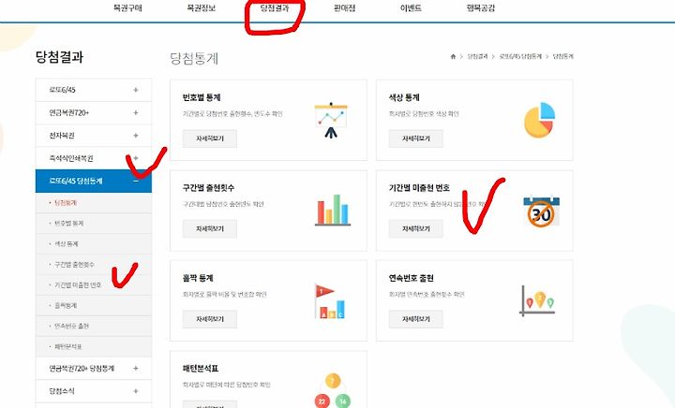This screenshot has width=675, height=408.
Task: Click the 기간별 미출현 번호 calendar icon
Action: (541, 211)
